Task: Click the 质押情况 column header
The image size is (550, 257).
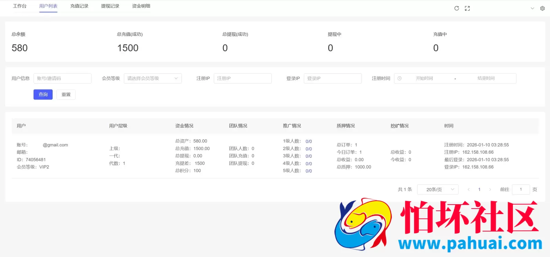Action: pyautogui.click(x=346, y=126)
